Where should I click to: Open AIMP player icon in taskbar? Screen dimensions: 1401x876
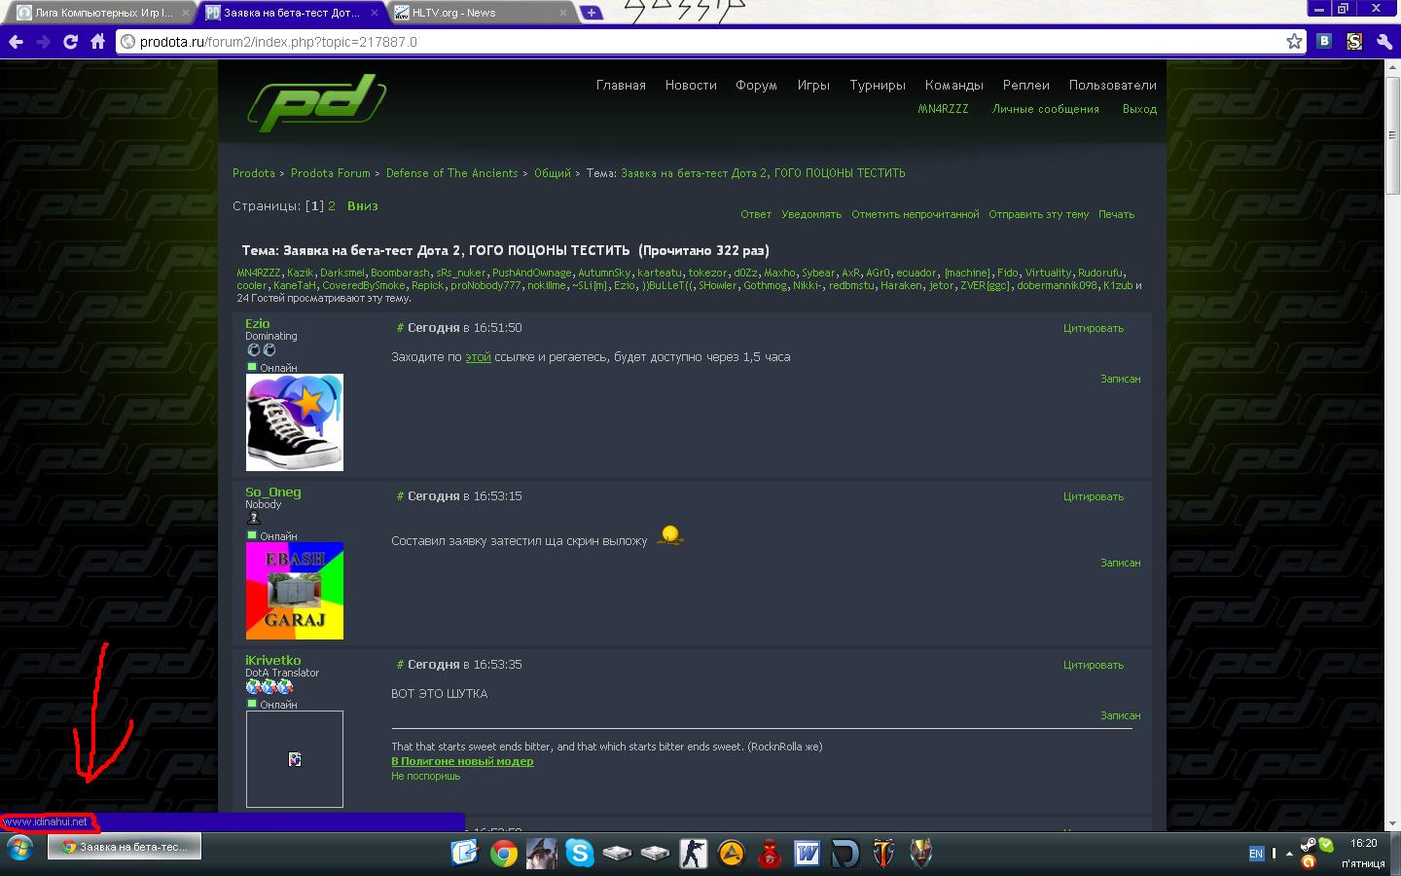pyautogui.click(x=732, y=854)
